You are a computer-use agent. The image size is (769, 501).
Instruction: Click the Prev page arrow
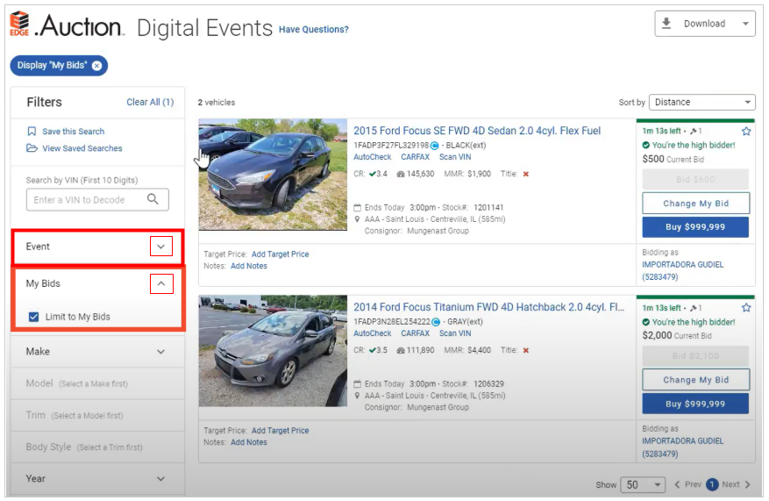pos(677,485)
